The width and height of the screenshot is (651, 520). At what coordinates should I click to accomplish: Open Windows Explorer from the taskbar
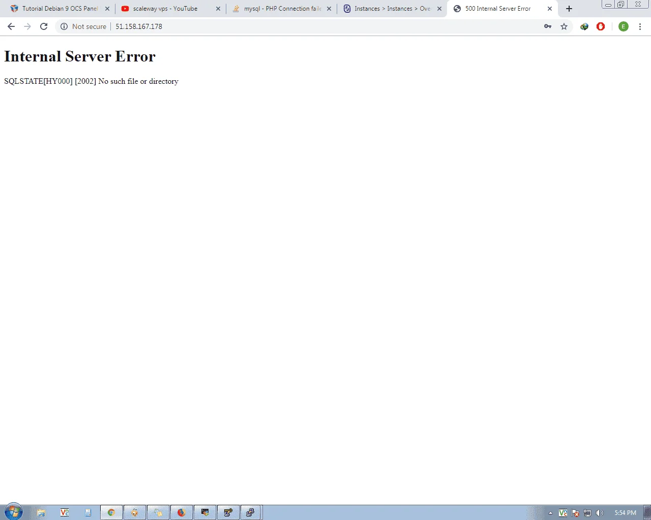[41, 513]
